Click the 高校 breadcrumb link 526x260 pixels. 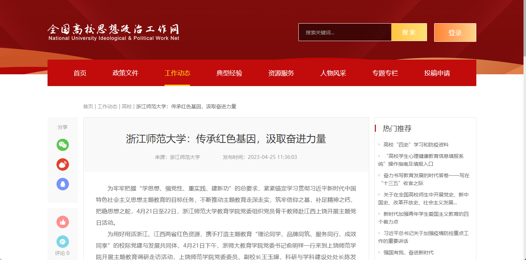click(127, 106)
